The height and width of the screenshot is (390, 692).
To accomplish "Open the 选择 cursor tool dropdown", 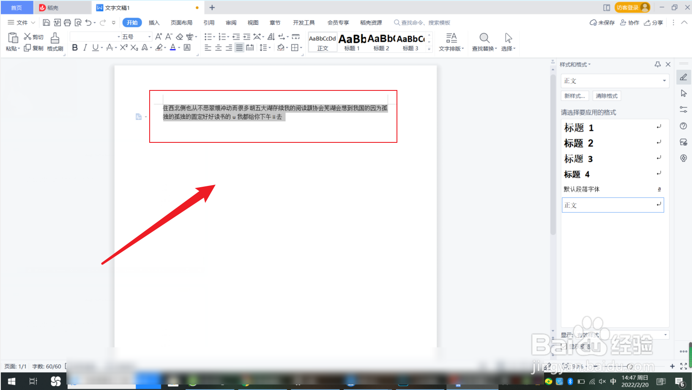I will [508, 42].
